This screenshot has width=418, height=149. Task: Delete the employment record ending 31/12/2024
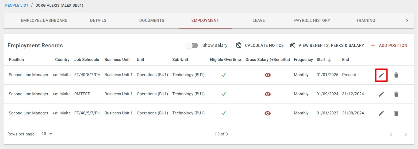[x=396, y=94]
